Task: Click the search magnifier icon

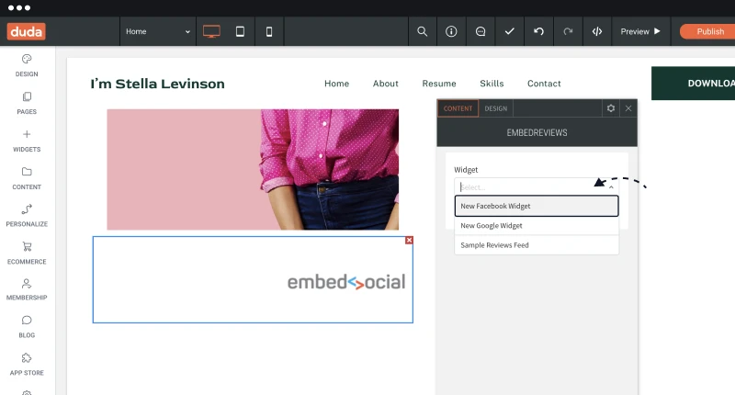Action: [x=423, y=31]
